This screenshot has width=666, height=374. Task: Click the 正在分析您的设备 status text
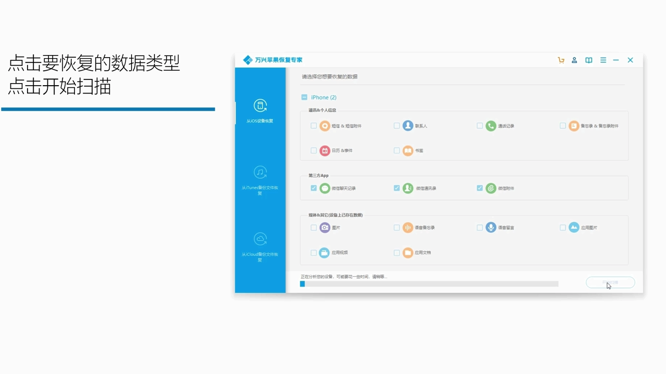click(x=344, y=277)
